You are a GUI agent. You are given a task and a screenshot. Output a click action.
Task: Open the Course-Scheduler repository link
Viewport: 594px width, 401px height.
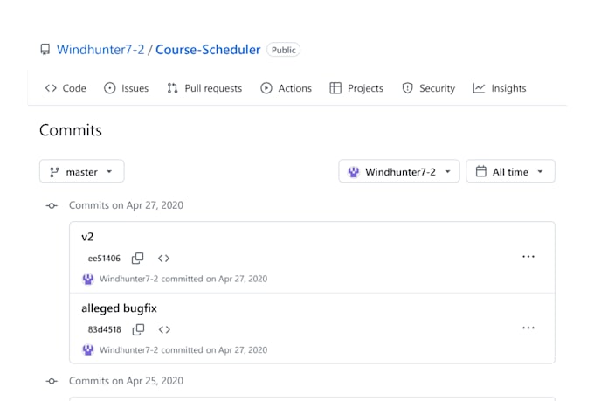(x=208, y=50)
